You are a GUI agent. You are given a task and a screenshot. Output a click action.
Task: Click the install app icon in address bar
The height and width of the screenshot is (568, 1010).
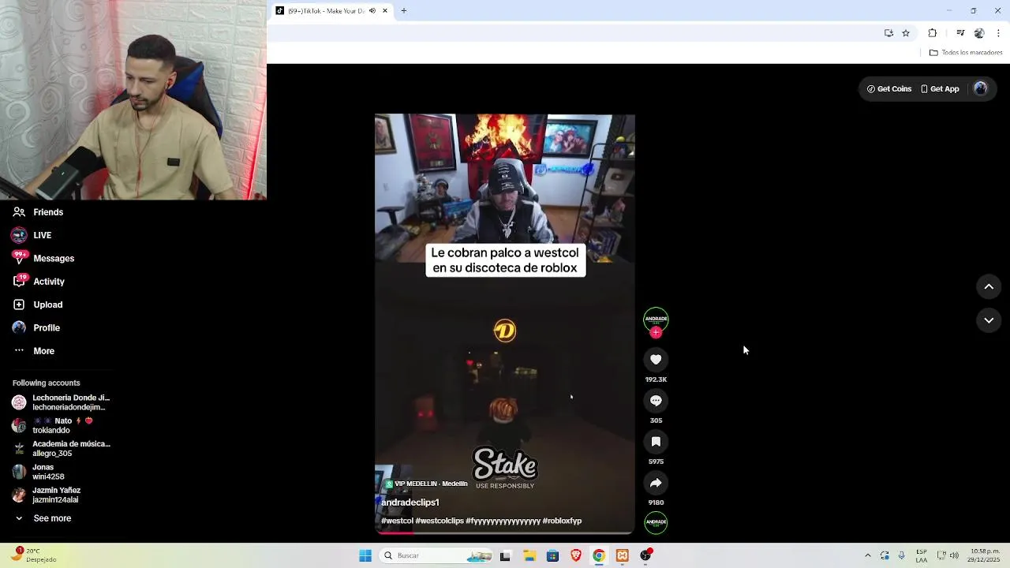[888, 33]
